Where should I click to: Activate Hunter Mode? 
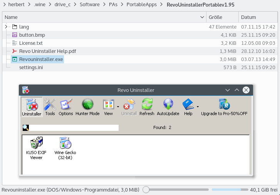click(x=87, y=107)
